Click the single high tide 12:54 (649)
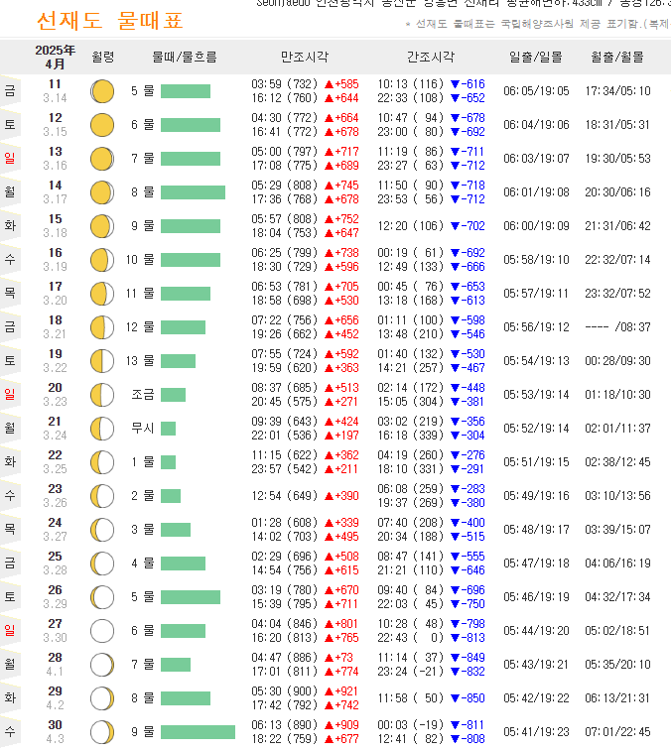Image resolution: width=671 pixels, height=752 pixels. 285,496
